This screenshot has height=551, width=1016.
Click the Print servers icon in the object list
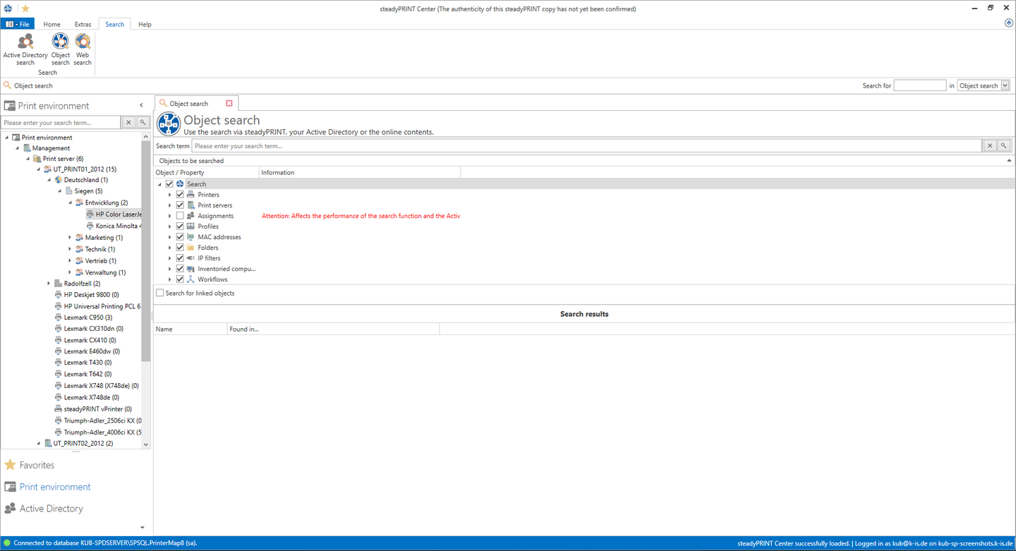click(x=191, y=205)
